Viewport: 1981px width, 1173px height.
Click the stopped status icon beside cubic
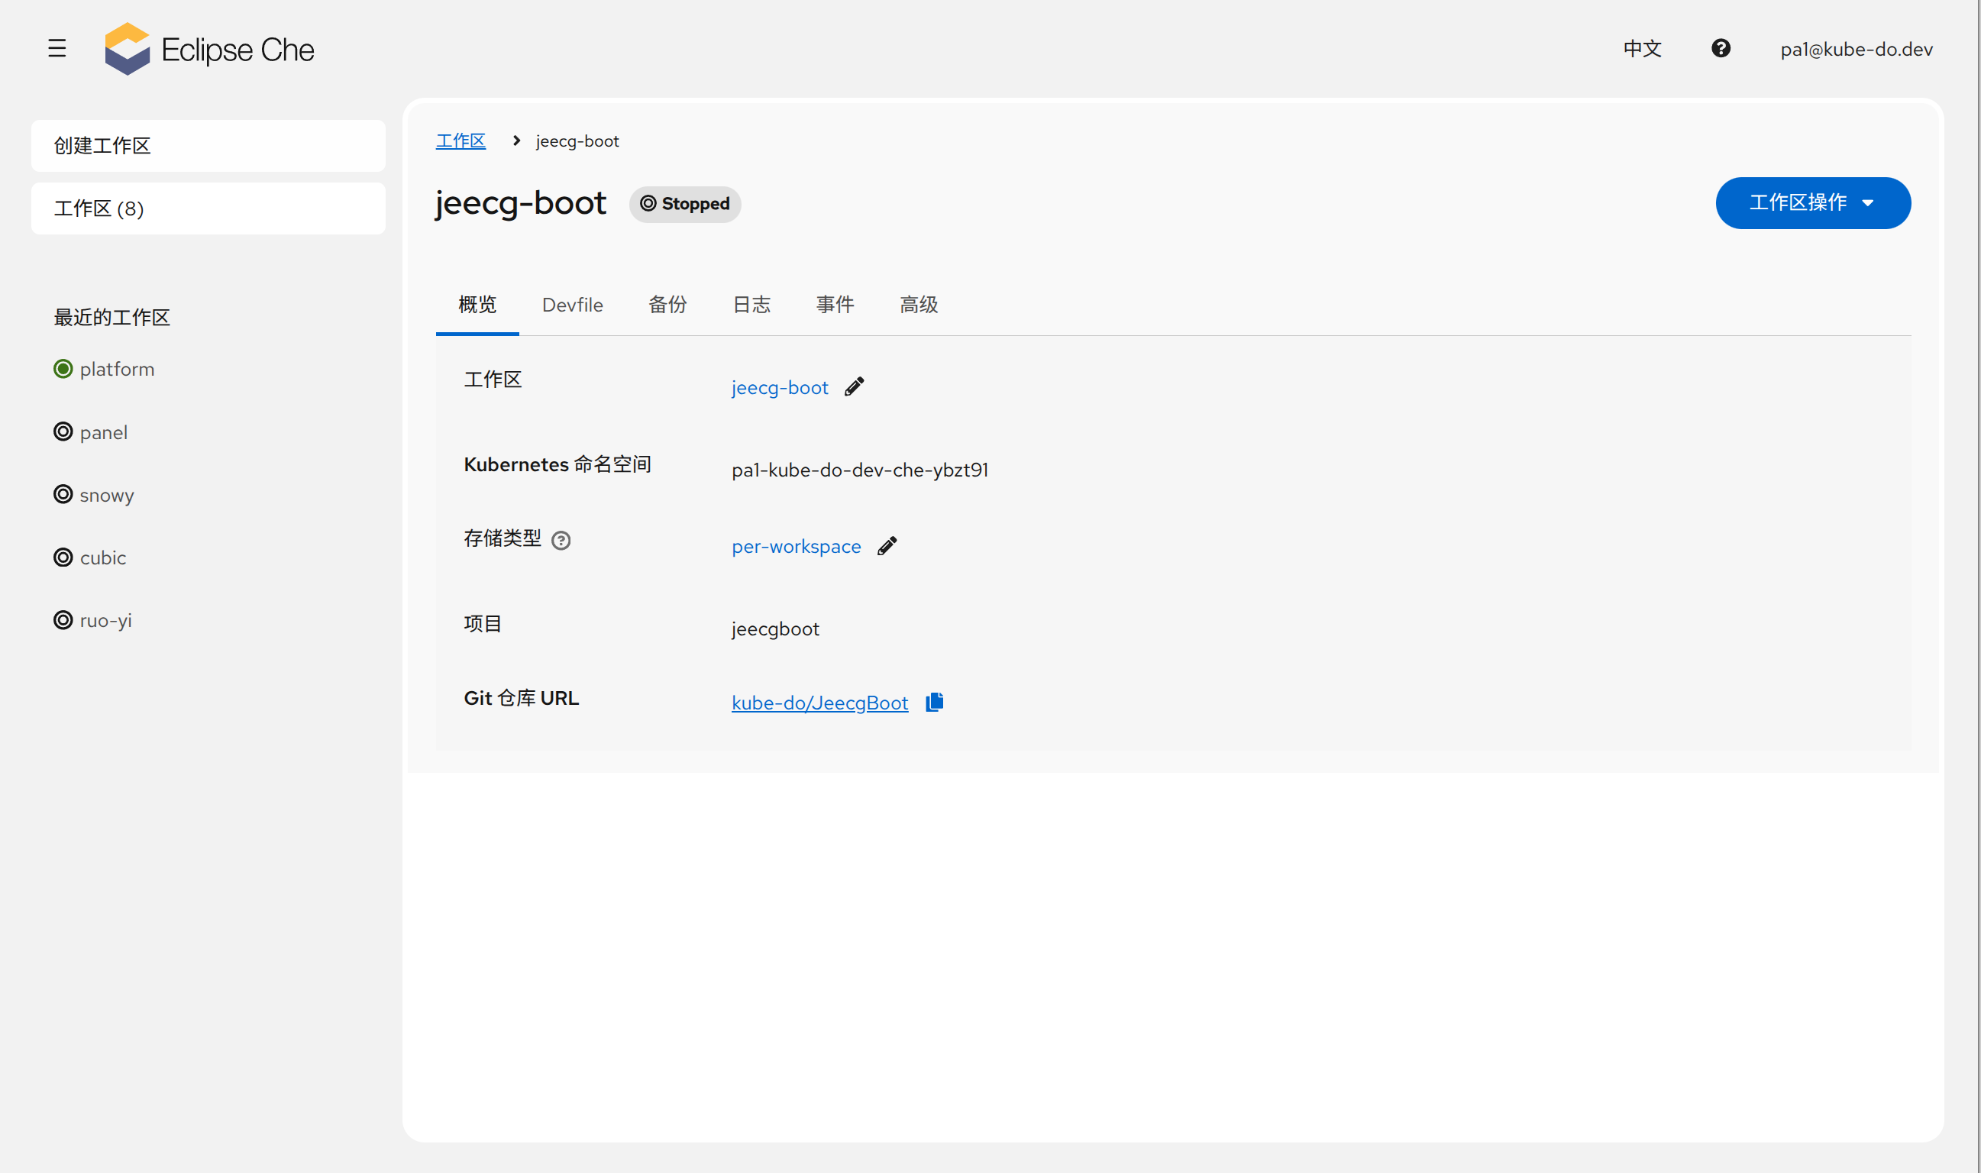pos(63,557)
